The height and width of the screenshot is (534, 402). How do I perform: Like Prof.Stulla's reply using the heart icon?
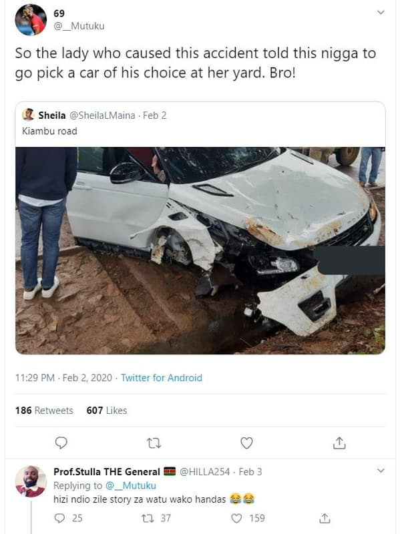coord(235,517)
